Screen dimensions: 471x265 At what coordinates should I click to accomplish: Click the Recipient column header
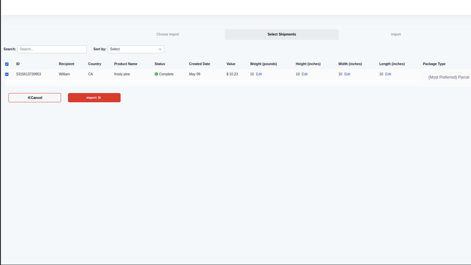67,64
